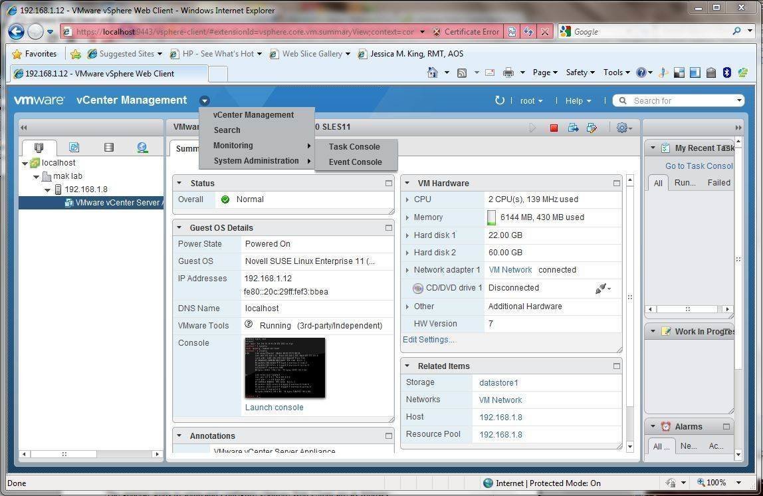Viewport: 763px width, 496px height.
Task: Open the Host 192.168.1.8 link
Action: [x=500, y=417]
